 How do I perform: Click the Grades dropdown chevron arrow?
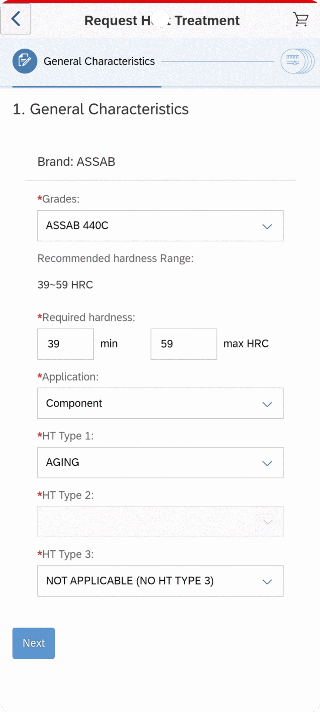pyautogui.click(x=267, y=226)
